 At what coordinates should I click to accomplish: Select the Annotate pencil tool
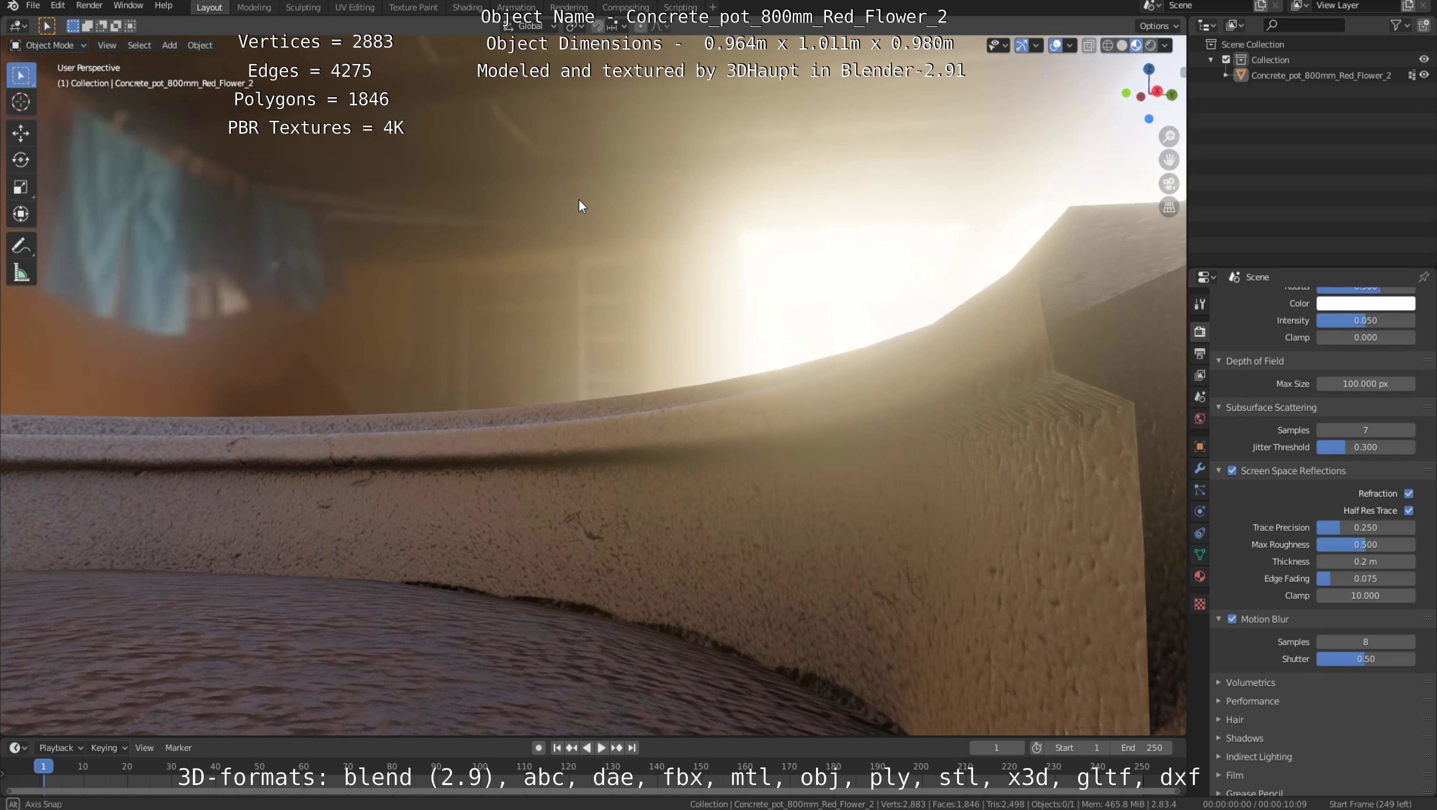[x=21, y=246]
